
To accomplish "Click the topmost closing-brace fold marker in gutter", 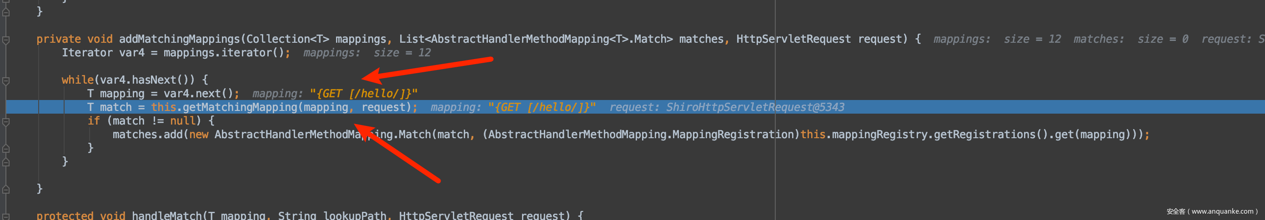I will (6, 12).
